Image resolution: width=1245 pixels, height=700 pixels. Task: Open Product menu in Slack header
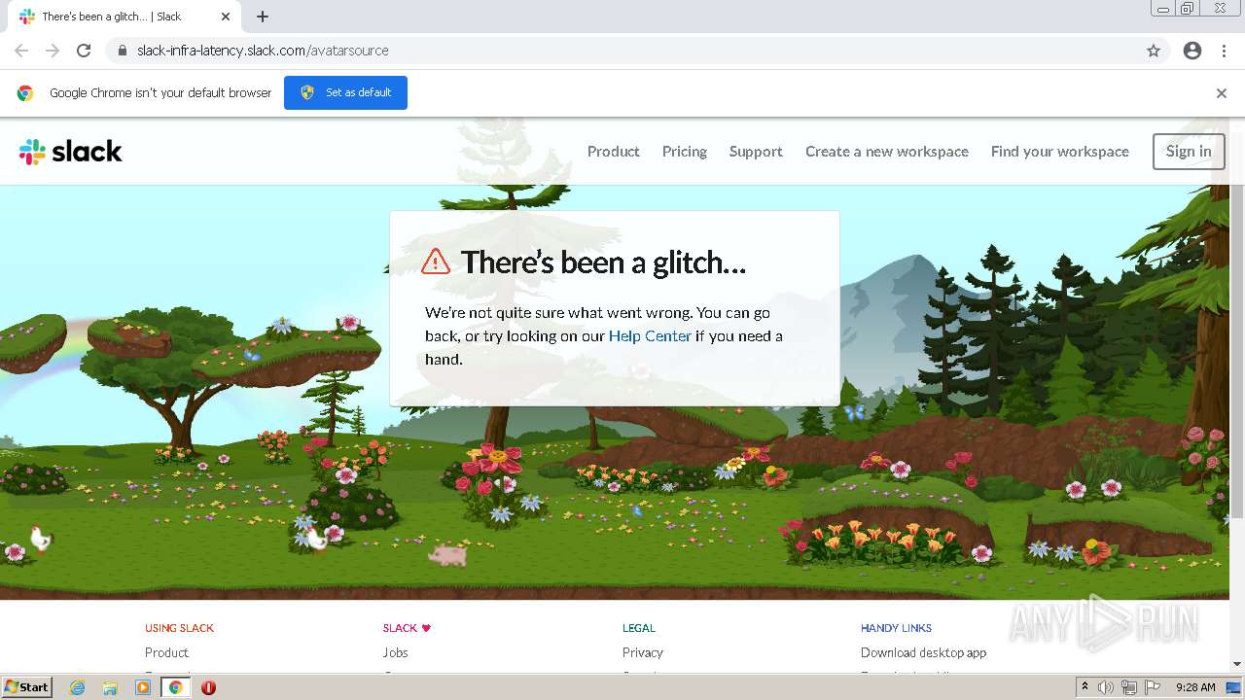pyautogui.click(x=613, y=152)
